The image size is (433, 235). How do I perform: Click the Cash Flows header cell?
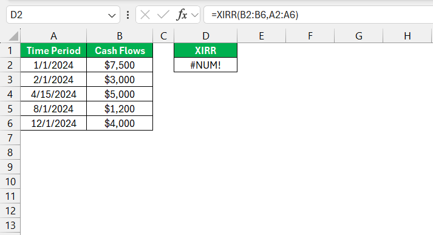(x=120, y=50)
